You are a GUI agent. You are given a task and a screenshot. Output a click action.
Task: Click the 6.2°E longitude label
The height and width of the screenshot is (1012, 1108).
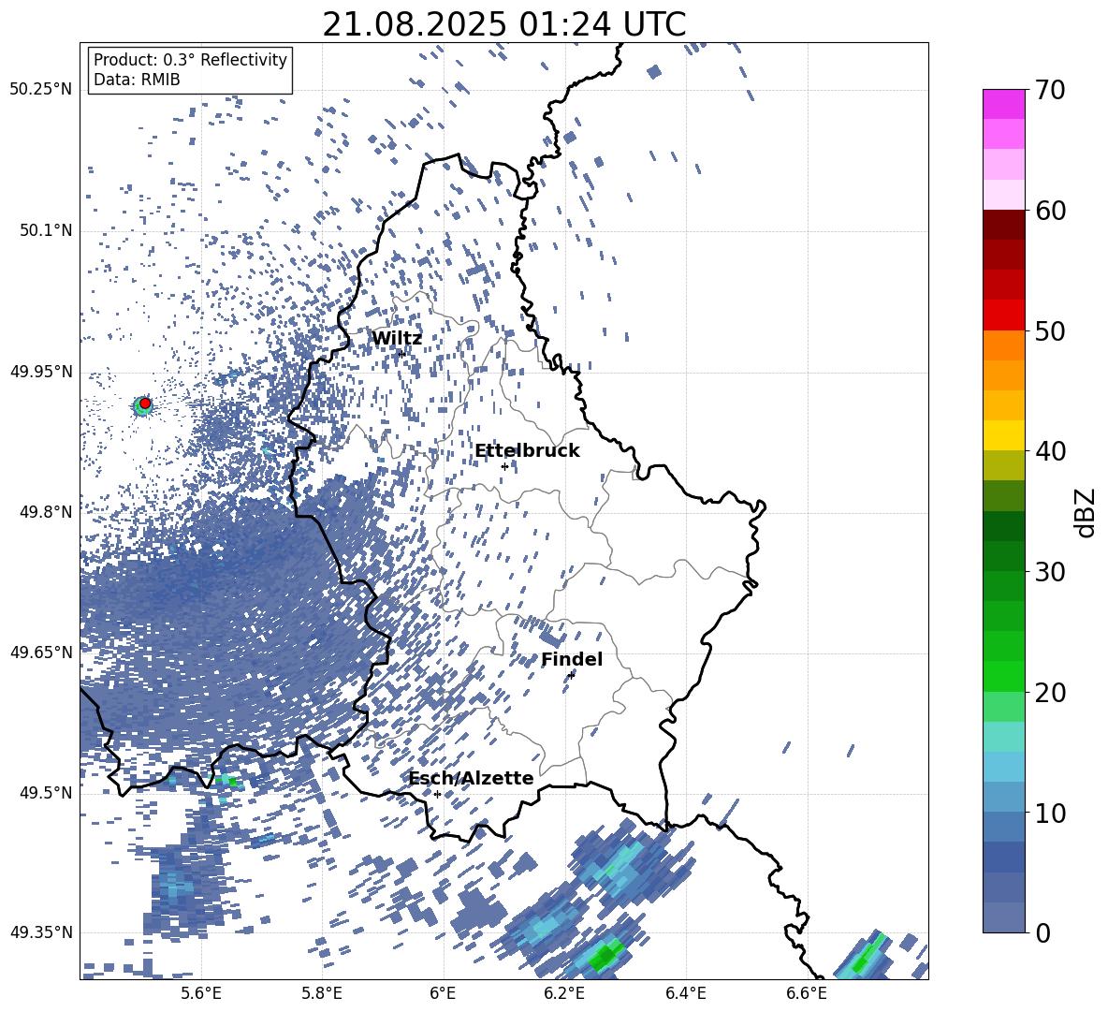pyautogui.click(x=564, y=993)
